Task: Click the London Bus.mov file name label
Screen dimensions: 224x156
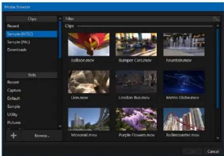Action: point(134,98)
